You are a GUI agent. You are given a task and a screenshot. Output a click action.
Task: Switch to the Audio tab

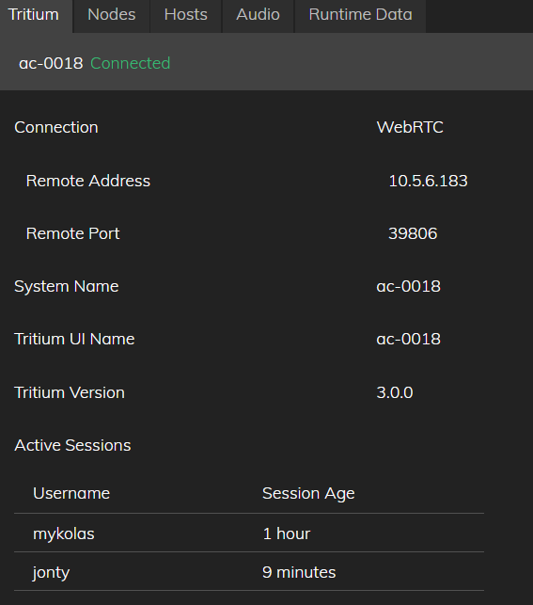258,15
